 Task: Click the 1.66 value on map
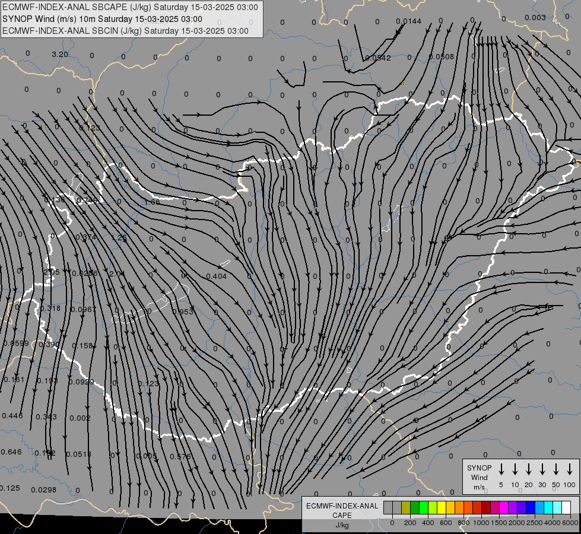(152, 202)
